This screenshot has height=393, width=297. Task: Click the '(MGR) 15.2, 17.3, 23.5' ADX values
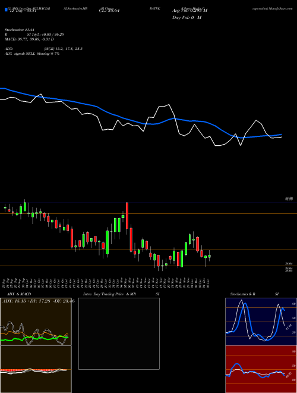coord(63,49)
